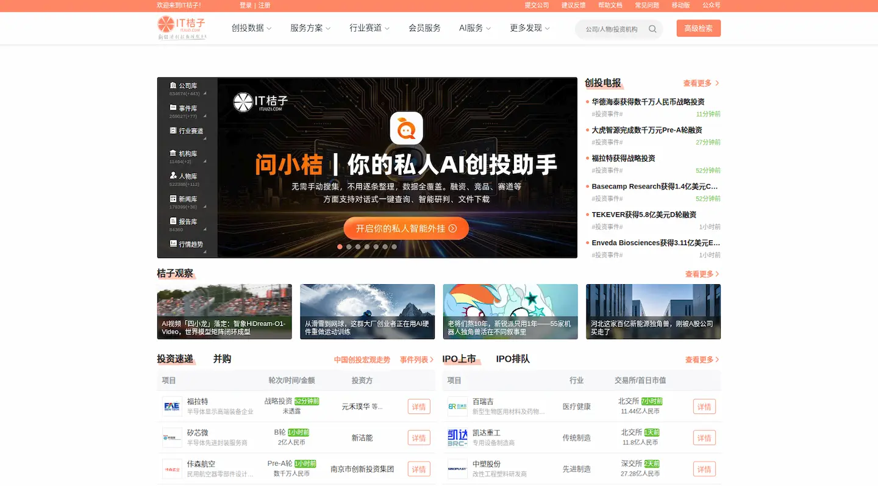Screen dimensions: 878x486
Task: Expand 创投数据 dropdown menu
Action: coord(251,28)
